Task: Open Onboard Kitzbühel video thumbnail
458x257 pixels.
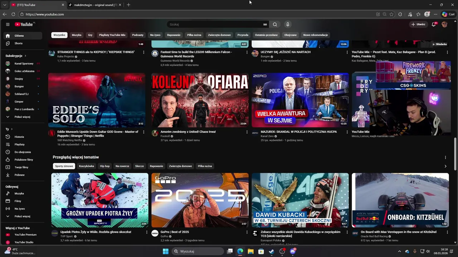Action: point(400,200)
